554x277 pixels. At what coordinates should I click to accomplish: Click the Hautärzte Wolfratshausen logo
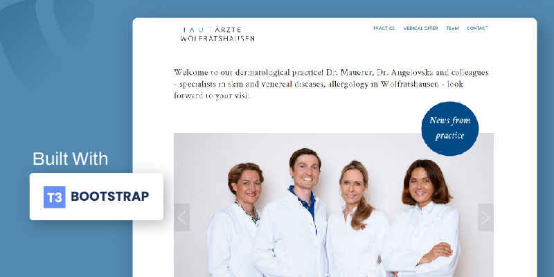[x=217, y=34]
